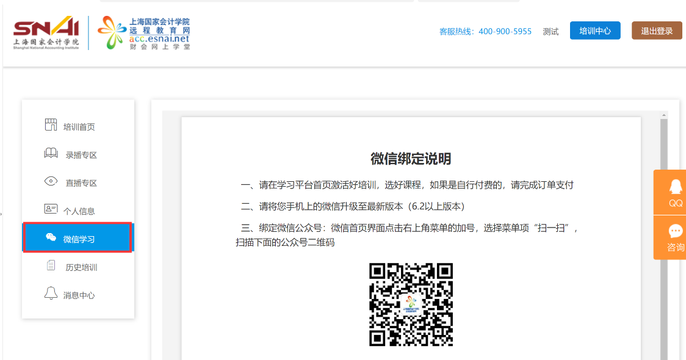Click the 历史培训 document icon
The image size is (686, 360).
click(51, 265)
